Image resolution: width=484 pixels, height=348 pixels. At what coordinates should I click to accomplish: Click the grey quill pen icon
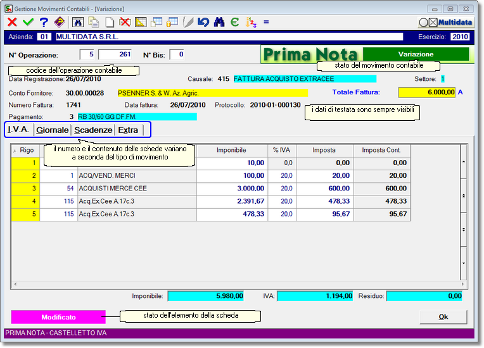[188, 22]
